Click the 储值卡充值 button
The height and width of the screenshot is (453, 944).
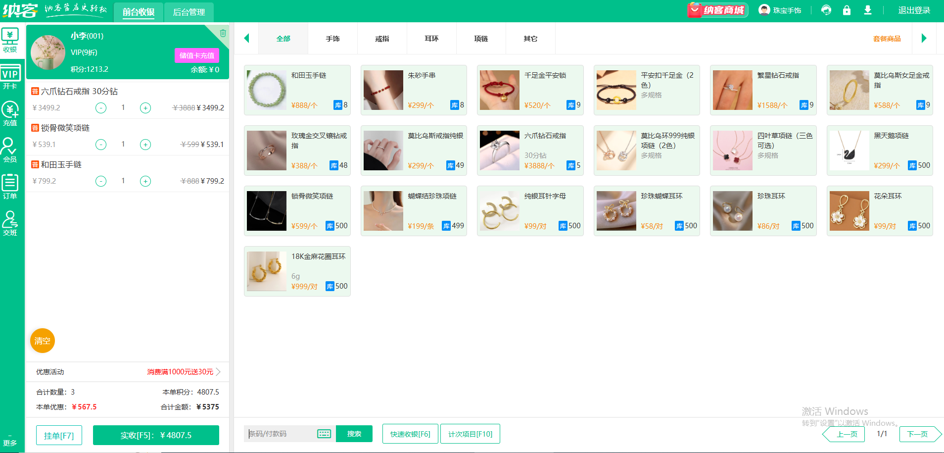click(x=196, y=55)
